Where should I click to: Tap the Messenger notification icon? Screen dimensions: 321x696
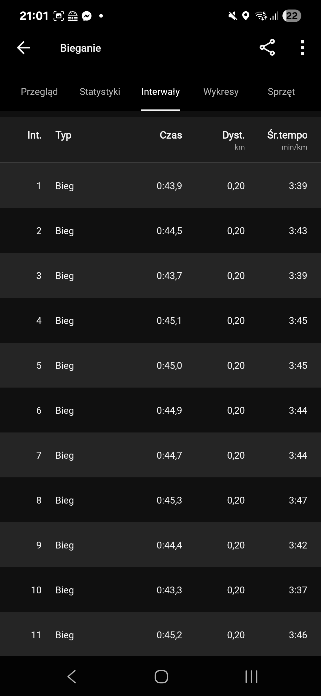click(86, 16)
